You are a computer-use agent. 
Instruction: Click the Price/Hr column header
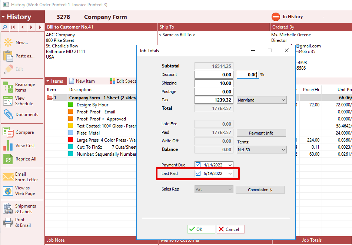(311, 90)
